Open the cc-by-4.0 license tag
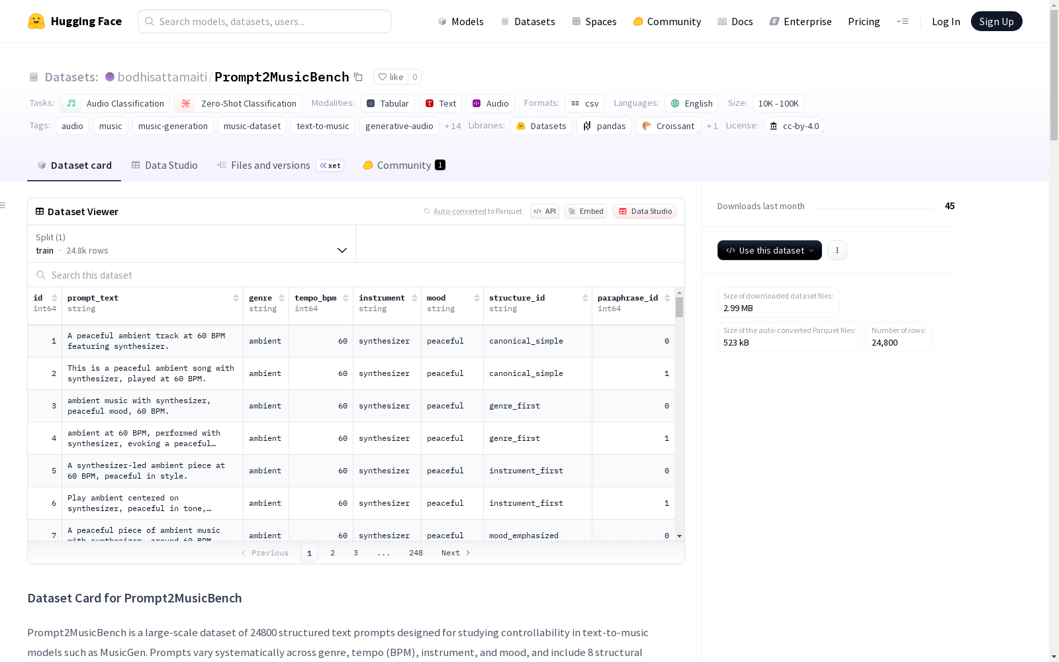1059x662 pixels. click(x=794, y=126)
